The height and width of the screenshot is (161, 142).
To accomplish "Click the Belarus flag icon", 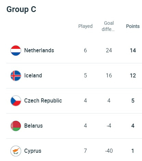I will click(x=16, y=126).
